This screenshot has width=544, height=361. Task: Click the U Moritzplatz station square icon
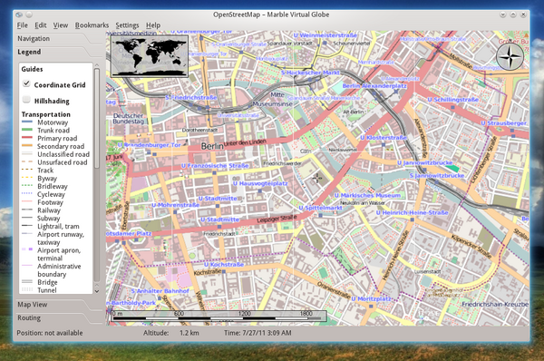371,307
